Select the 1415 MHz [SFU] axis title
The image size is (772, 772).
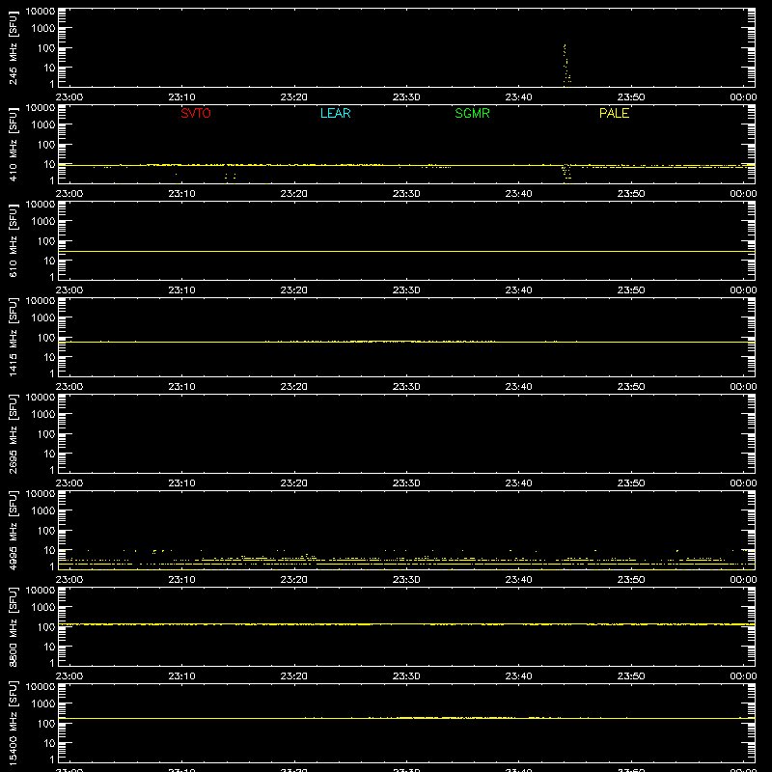13,337
